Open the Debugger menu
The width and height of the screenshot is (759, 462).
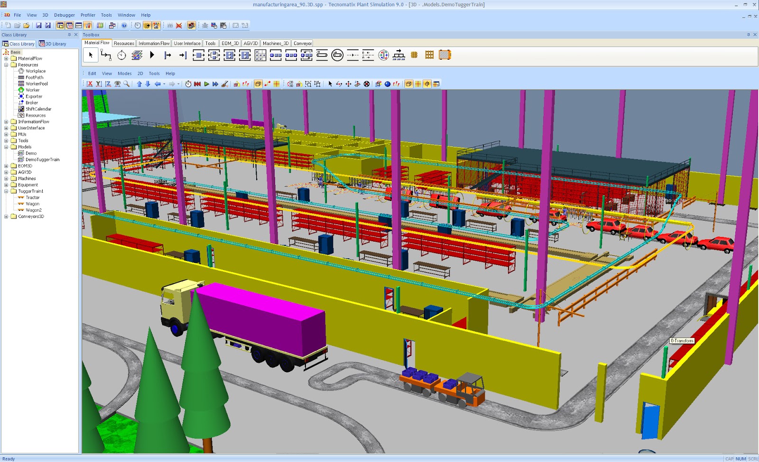(x=64, y=15)
